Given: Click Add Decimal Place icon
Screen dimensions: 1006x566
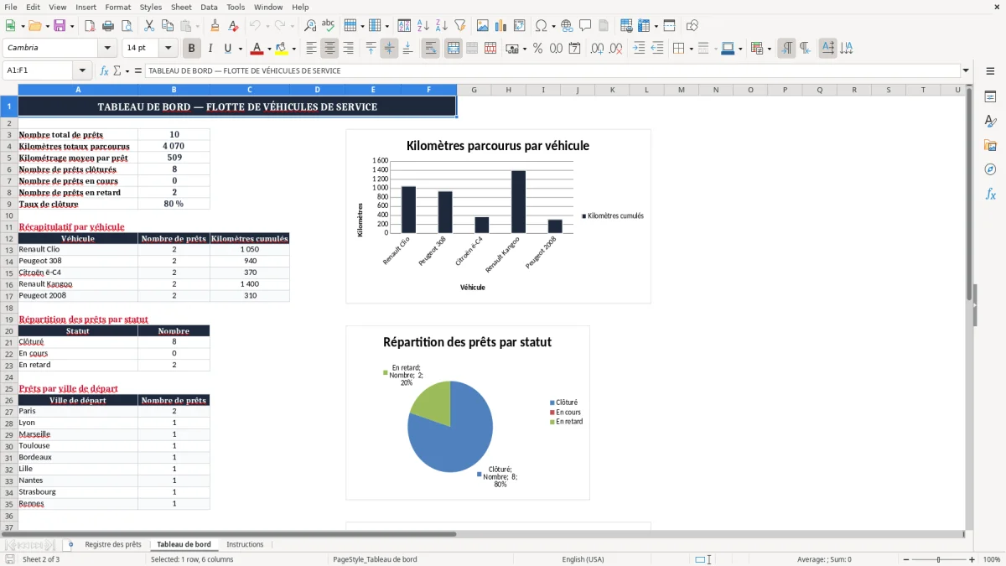Looking at the screenshot, I should click(598, 49).
